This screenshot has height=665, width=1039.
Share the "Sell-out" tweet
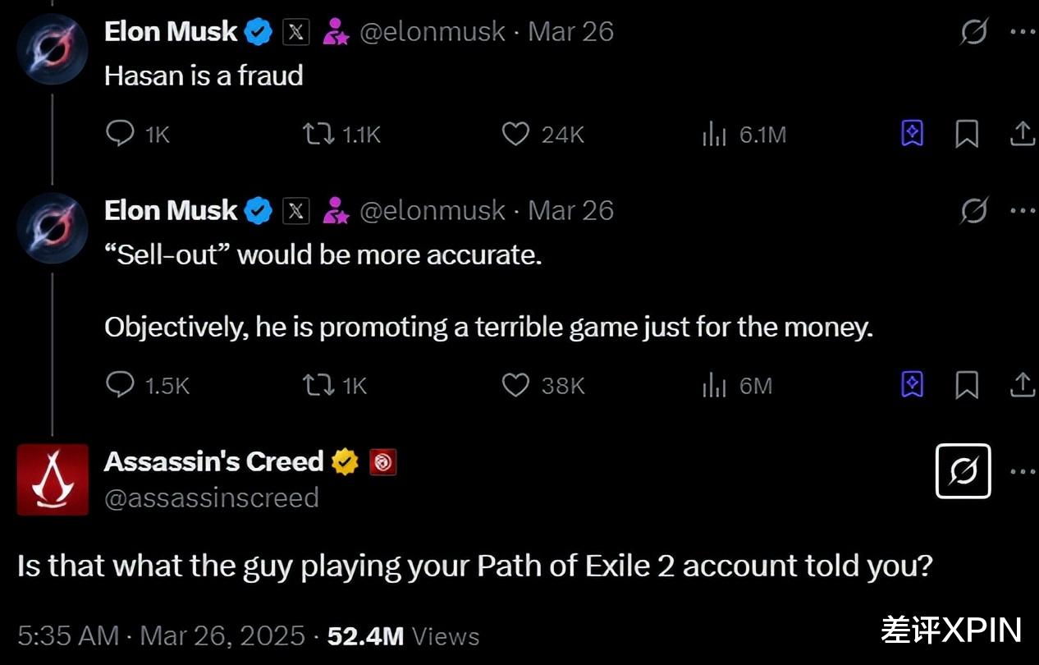pyautogui.click(x=1022, y=384)
